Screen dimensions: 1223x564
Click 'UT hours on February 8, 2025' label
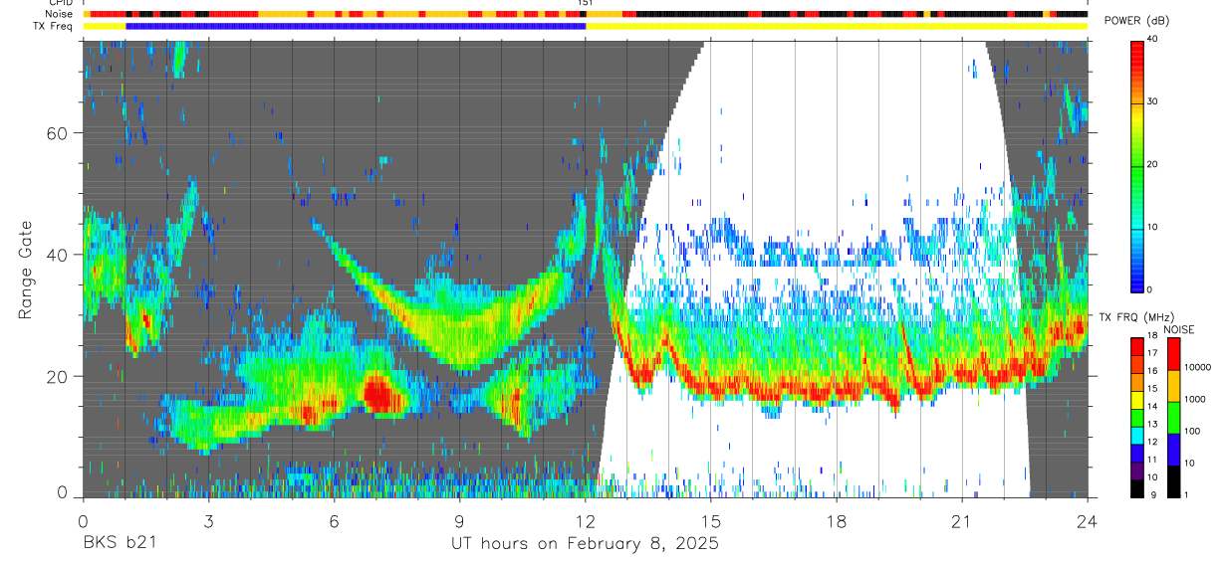(585, 544)
